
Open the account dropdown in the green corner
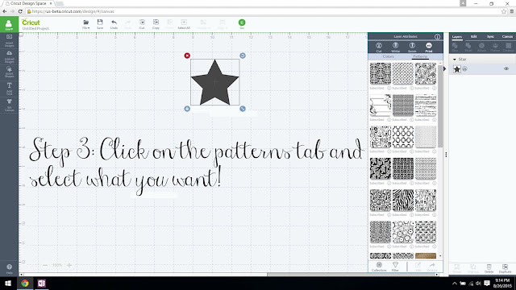[x=9, y=25]
